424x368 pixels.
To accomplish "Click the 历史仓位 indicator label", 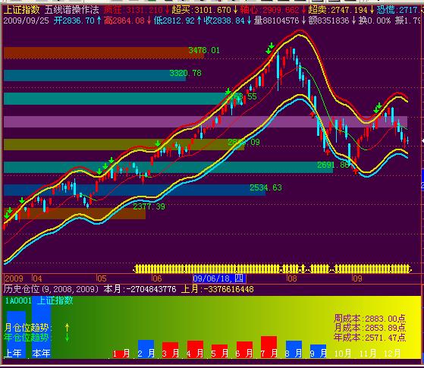I will (22, 289).
